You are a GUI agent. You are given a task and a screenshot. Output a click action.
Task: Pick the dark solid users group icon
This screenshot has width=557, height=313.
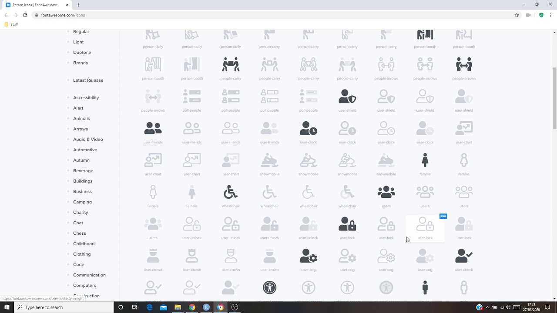(386, 192)
